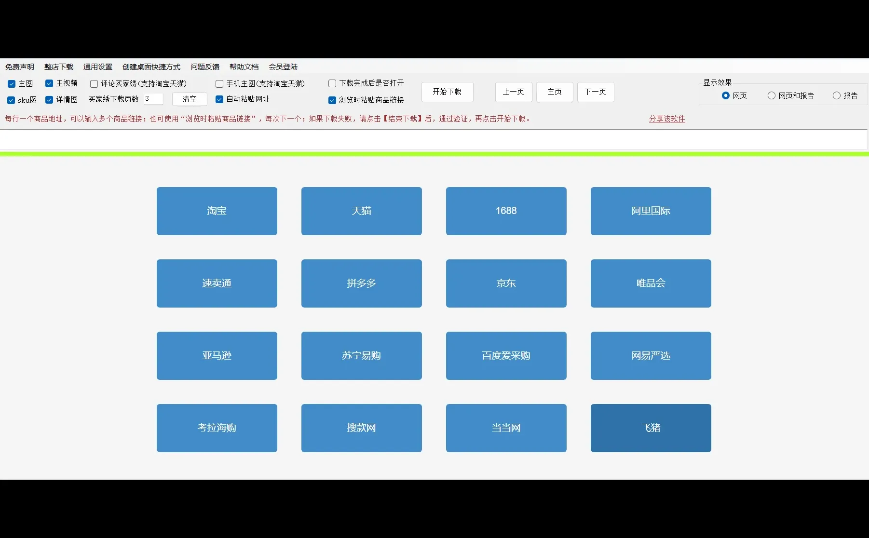Disable the 主视频 checkbox

[x=49, y=83]
